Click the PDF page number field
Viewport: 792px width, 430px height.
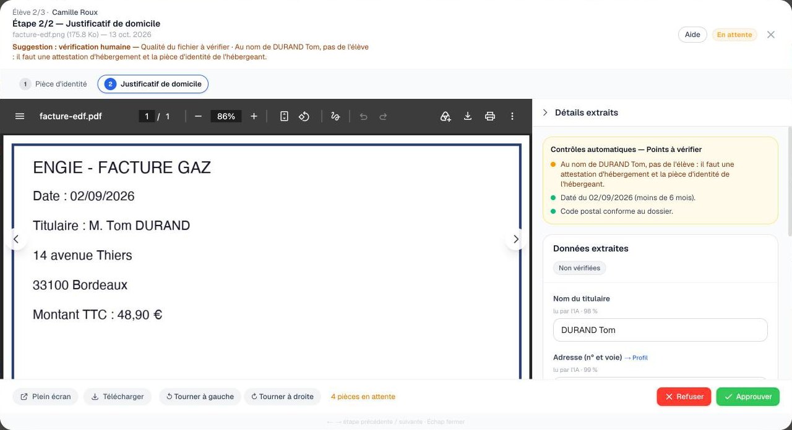(147, 116)
